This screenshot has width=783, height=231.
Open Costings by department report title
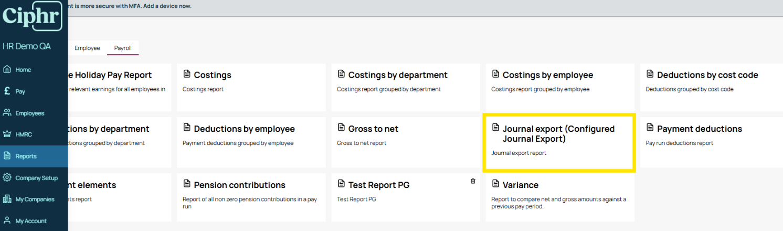click(x=398, y=75)
